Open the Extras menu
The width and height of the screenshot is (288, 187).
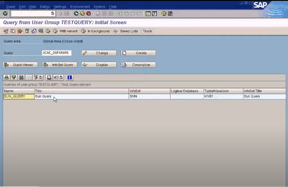(x=45, y=6)
